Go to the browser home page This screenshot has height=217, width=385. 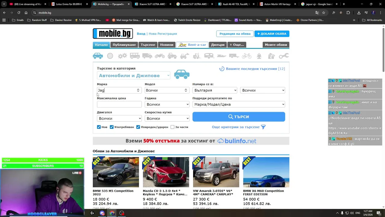26,13
